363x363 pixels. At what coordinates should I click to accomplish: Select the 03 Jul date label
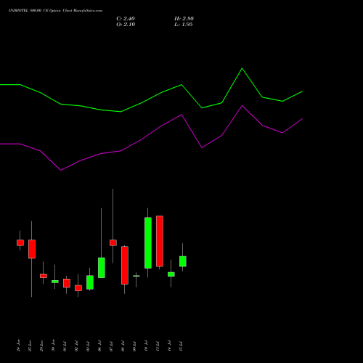[89, 346]
